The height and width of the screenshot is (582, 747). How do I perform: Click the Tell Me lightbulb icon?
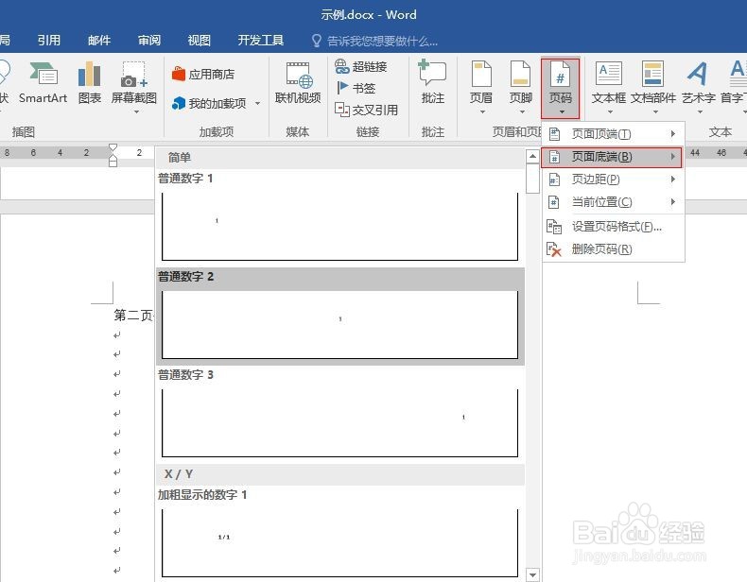[317, 41]
